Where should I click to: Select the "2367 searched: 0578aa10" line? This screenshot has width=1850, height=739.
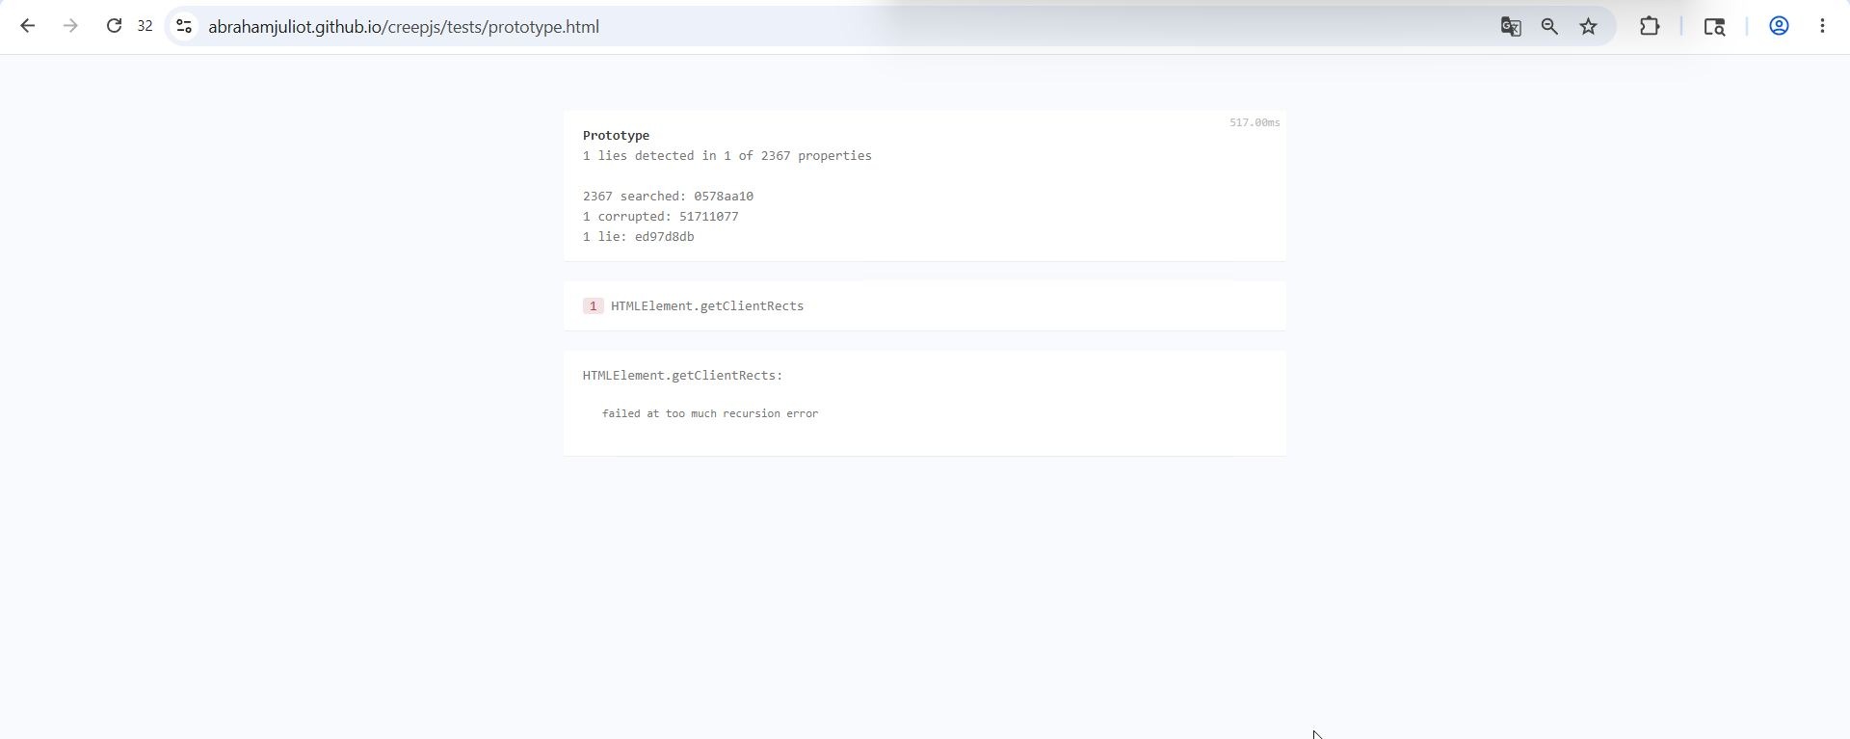[668, 197]
